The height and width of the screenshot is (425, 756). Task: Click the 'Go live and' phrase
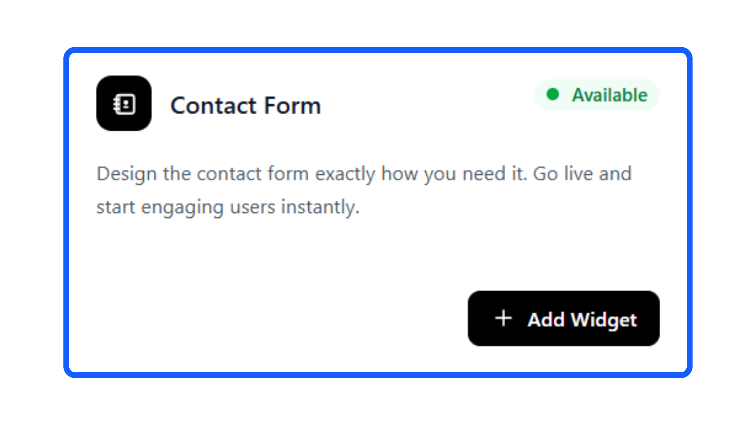coord(582,174)
